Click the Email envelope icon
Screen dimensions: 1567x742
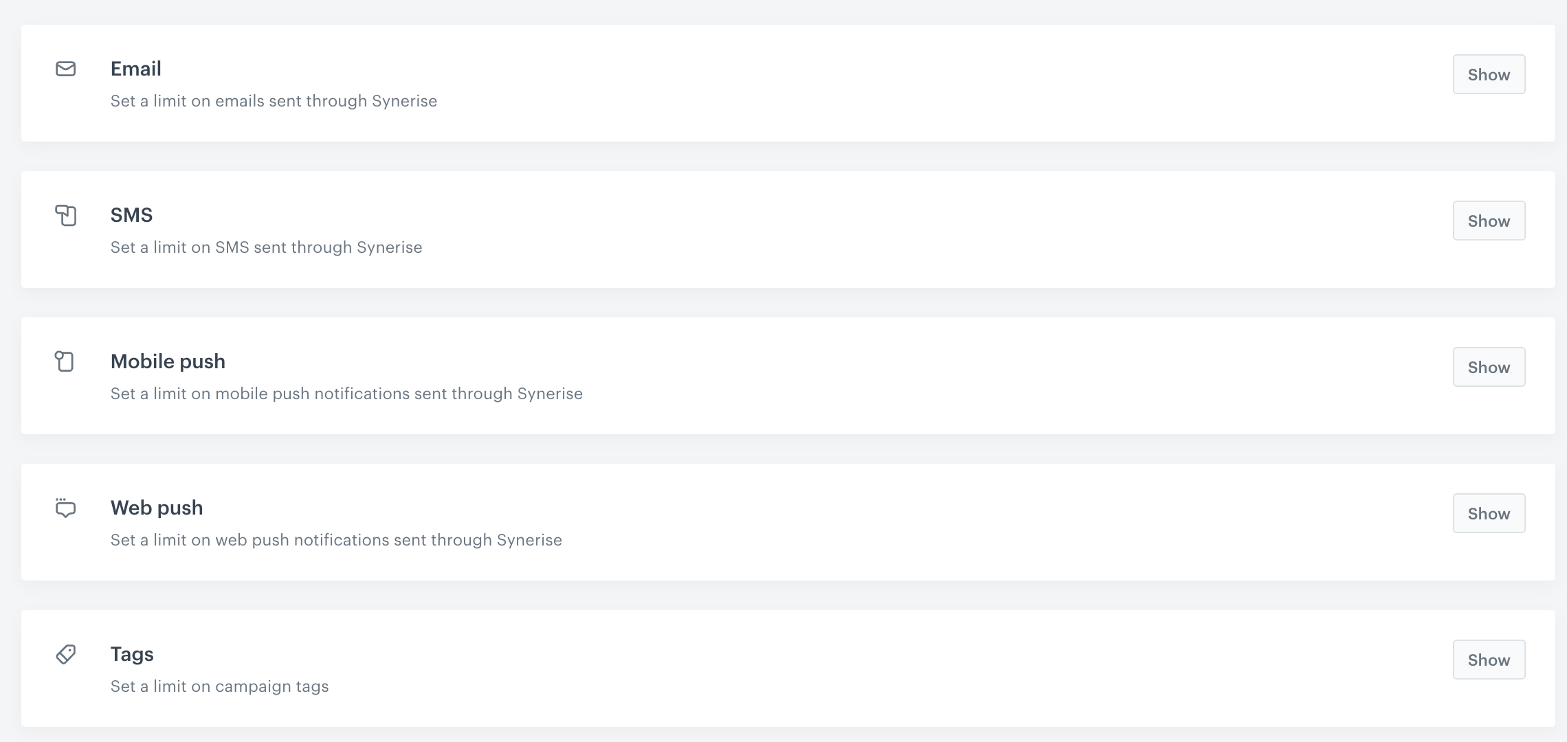pos(65,69)
